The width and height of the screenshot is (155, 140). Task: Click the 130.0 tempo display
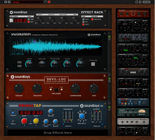pos(20,20)
